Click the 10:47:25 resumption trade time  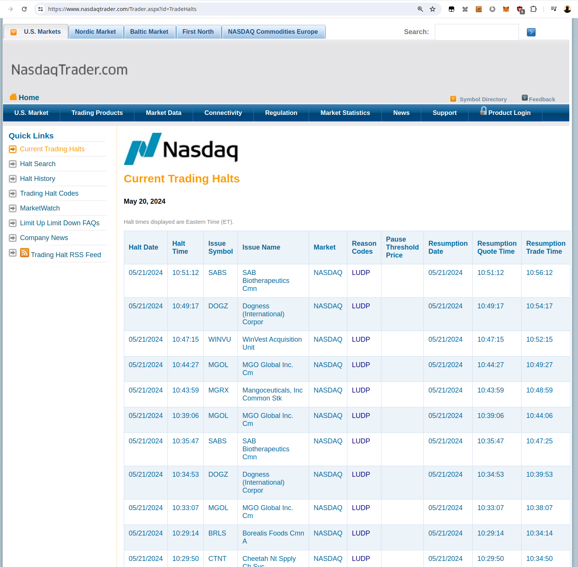(x=539, y=441)
